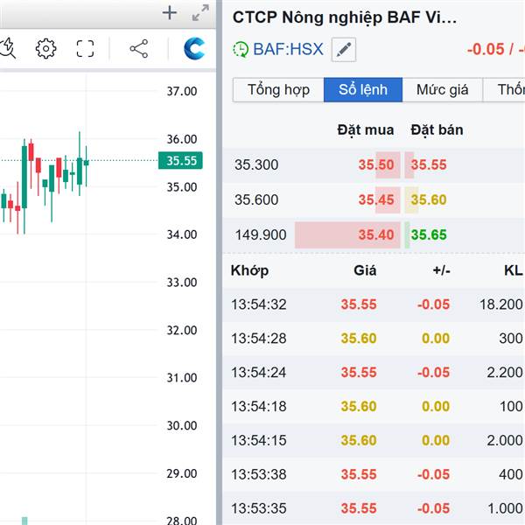Screen dimensions: 525x525
Task: Select the 13:53:35 matched trade row
Action: click(x=374, y=508)
